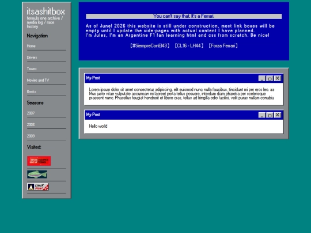Click the Seasons heading

coord(35,103)
